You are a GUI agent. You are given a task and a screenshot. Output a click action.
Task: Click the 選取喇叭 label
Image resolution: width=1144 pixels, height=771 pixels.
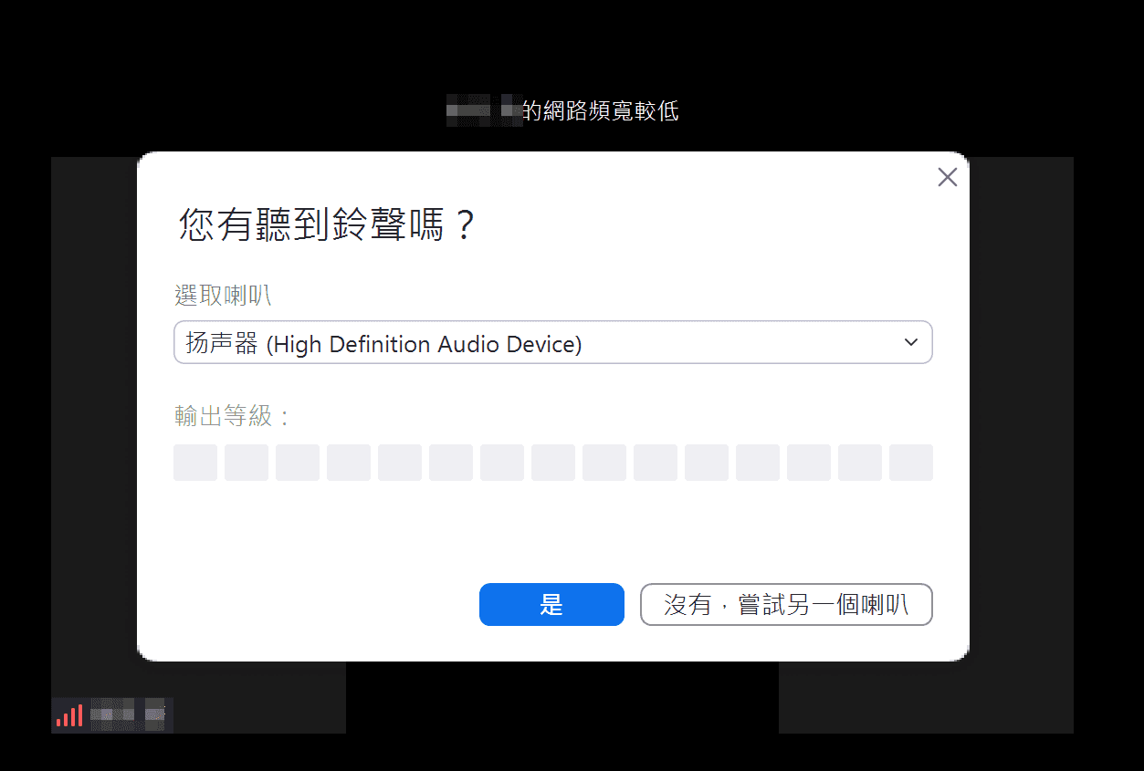(x=223, y=296)
